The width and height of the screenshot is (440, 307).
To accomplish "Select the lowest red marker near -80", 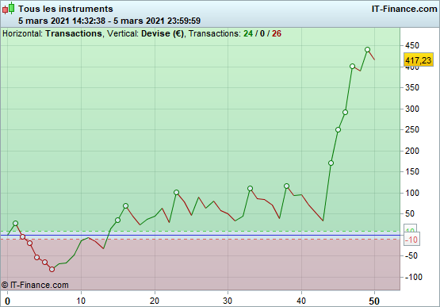I will click(52, 270).
